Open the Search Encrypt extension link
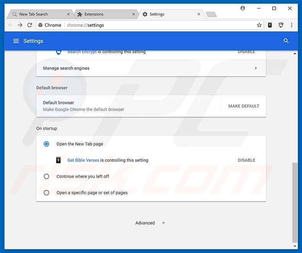The height and width of the screenshot is (253, 302). tap(82, 52)
